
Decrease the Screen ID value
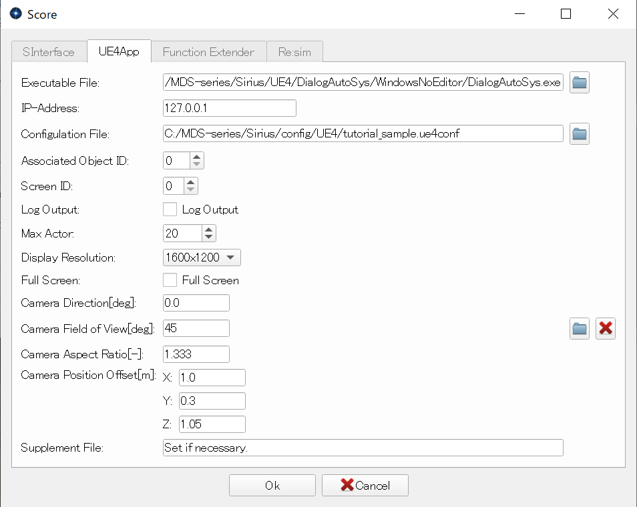coord(191,190)
